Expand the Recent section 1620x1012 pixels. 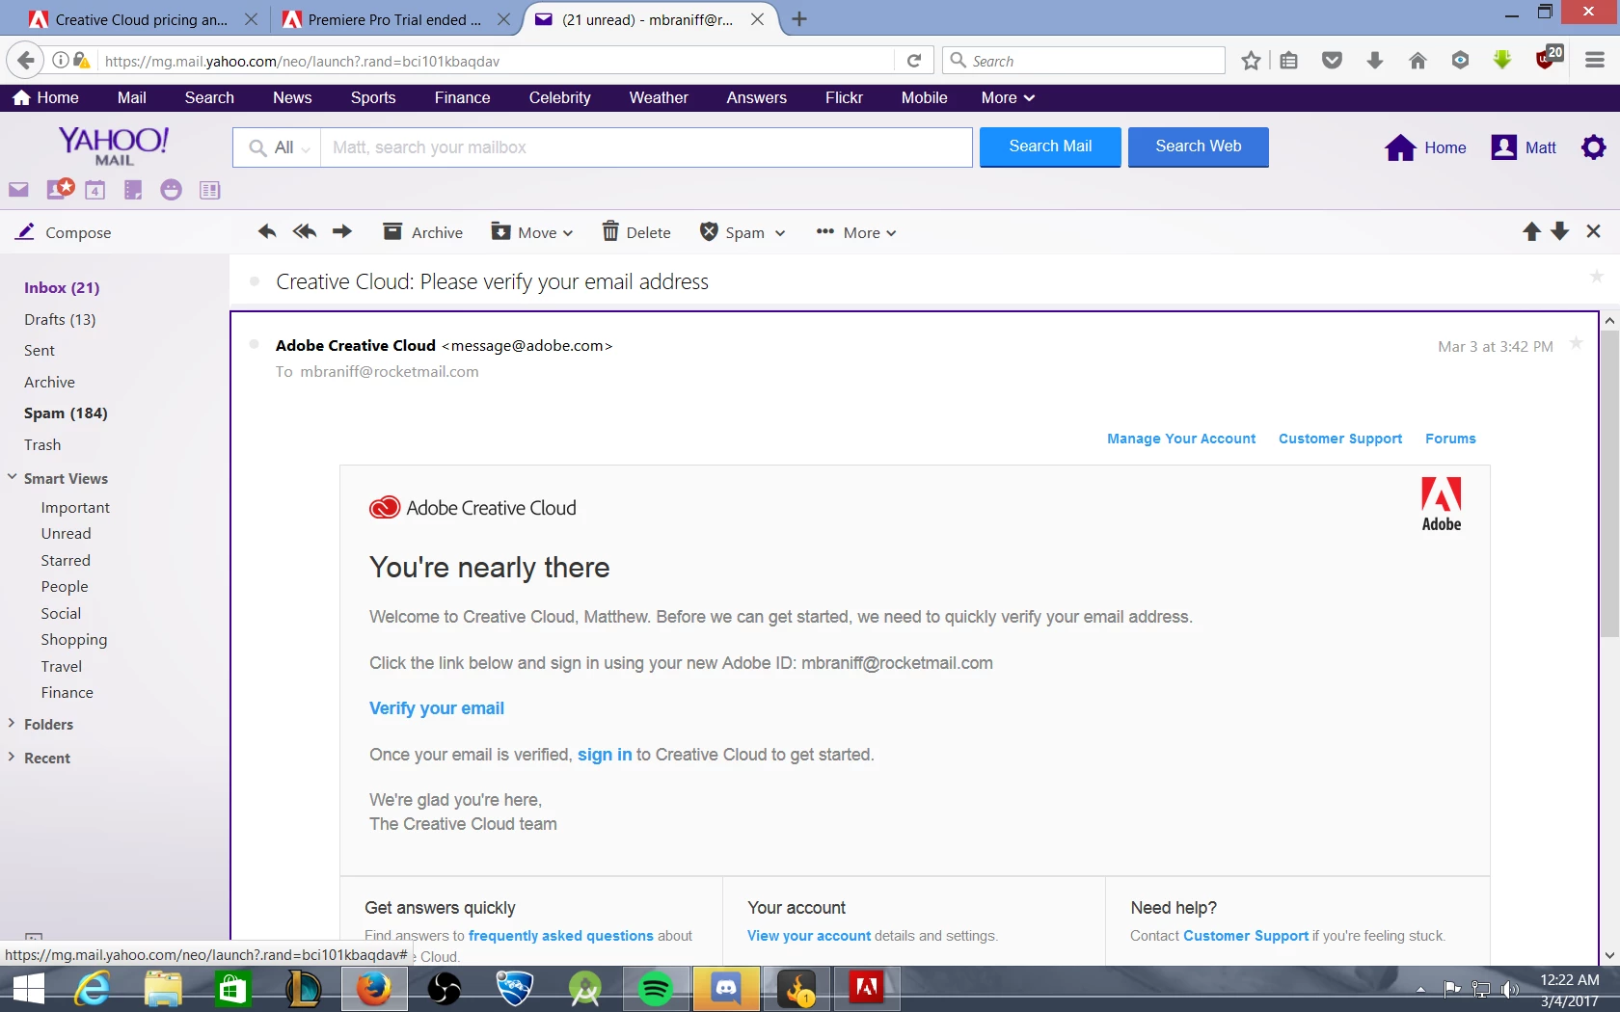(x=13, y=757)
